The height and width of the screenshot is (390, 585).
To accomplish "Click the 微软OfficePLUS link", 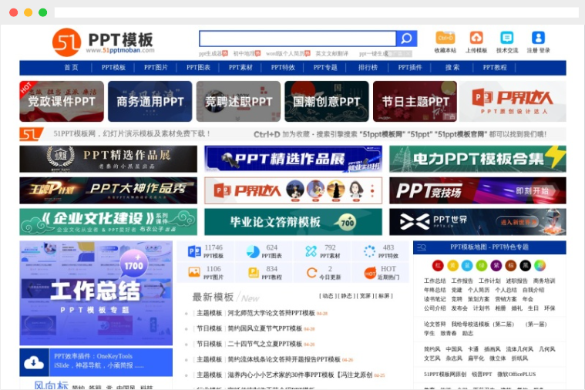I will tap(516, 374).
